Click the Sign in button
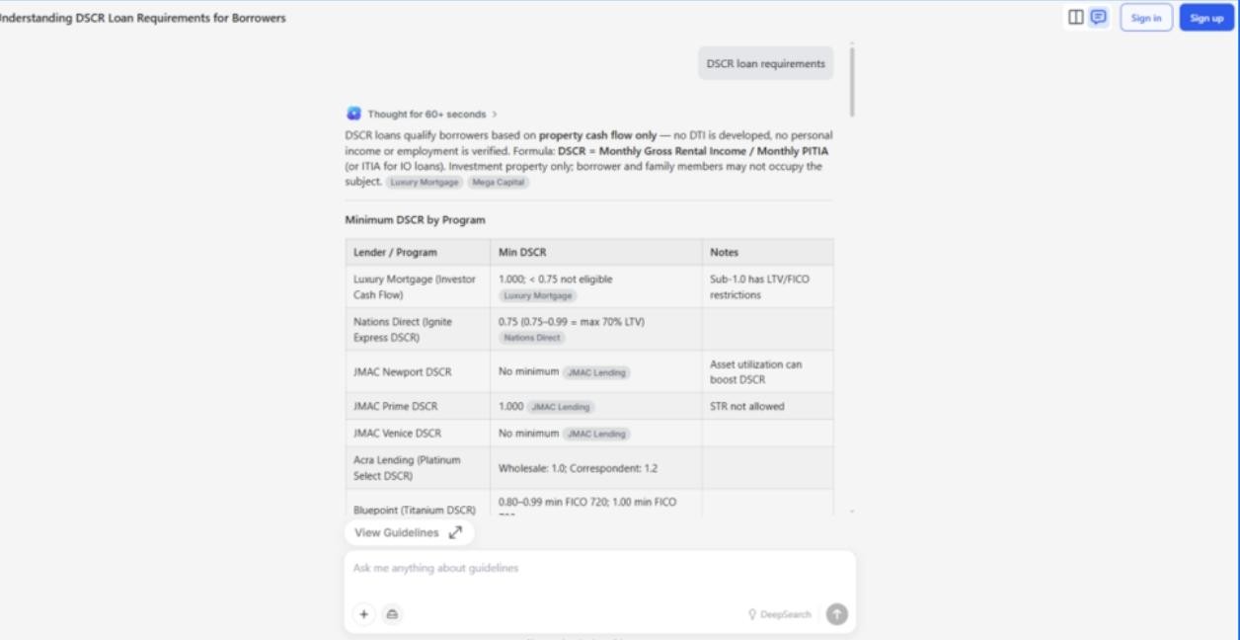 [x=1146, y=18]
